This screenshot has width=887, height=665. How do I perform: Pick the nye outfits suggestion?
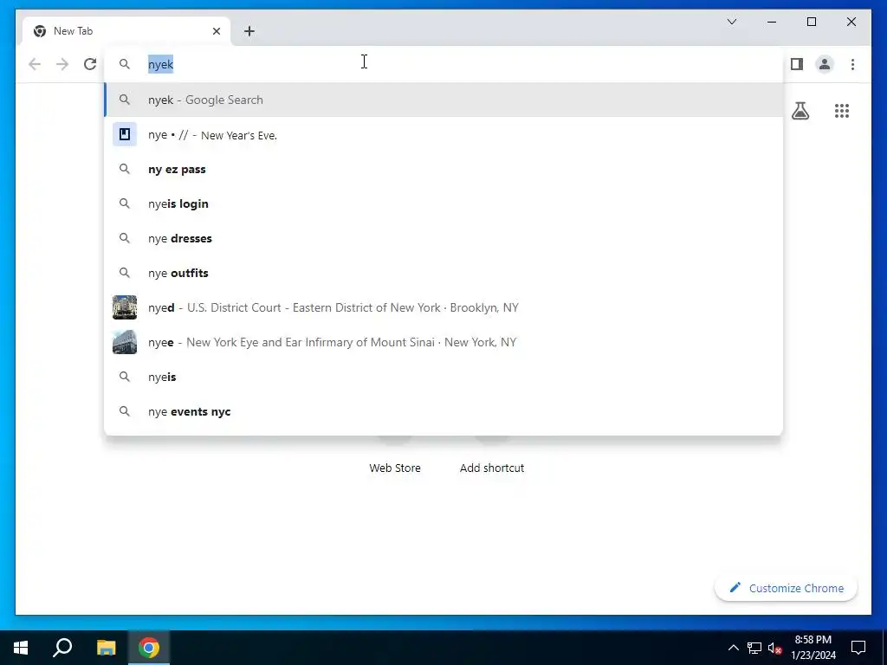pos(443,273)
